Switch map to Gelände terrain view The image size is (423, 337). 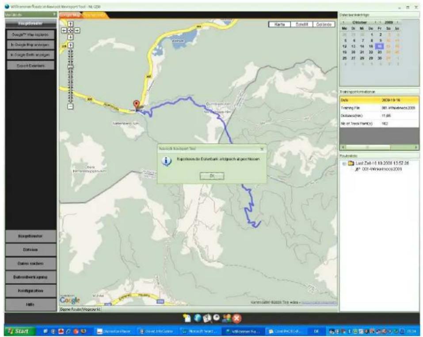point(324,24)
